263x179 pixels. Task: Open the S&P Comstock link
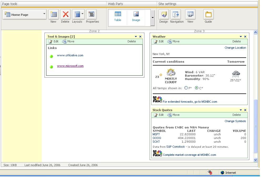(x=175, y=147)
